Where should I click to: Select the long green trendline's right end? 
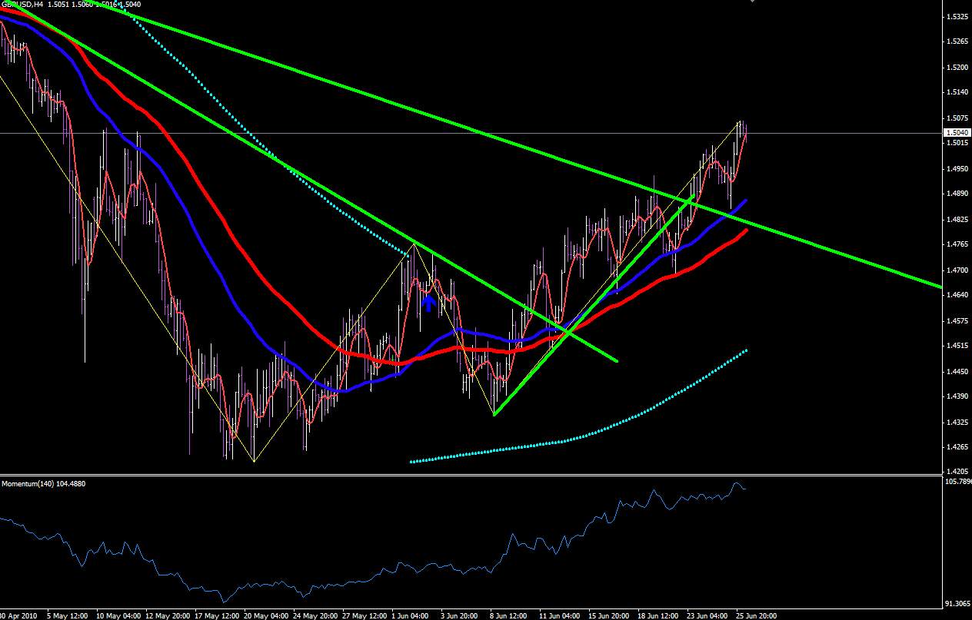(x=940, y=286)
